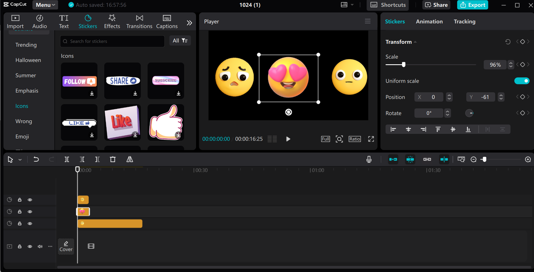
Task: Switch to the Audio tab
Action: click(40, 22)
